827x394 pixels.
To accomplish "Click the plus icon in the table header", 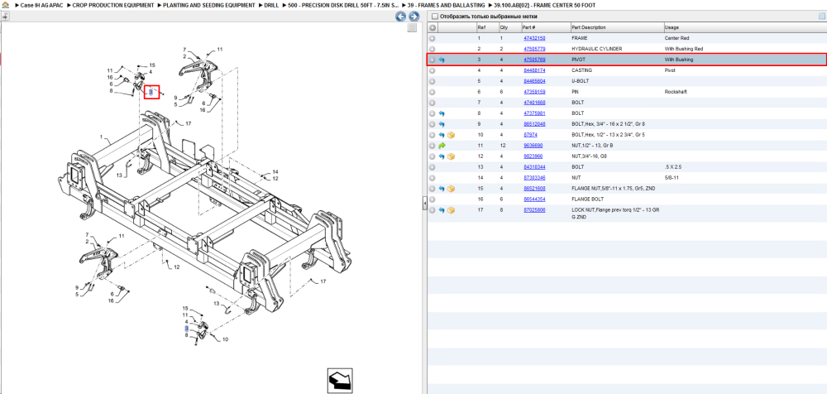I will click(x=432, y=27).
